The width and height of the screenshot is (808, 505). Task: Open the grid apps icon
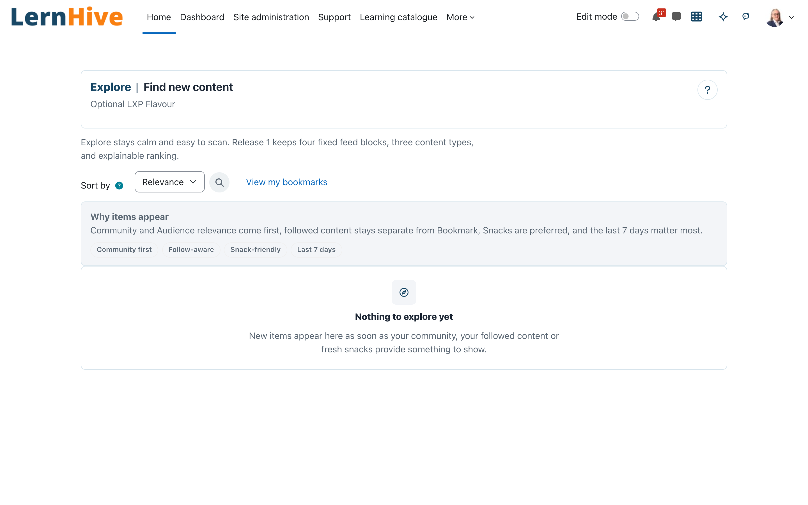(x=697, y=17)
